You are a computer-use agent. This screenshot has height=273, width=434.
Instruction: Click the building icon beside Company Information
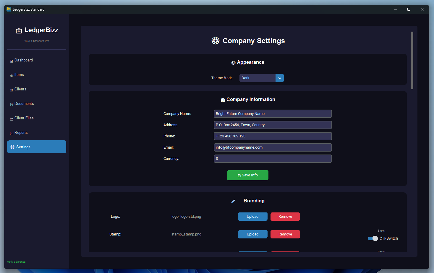(x=223, y=100)
